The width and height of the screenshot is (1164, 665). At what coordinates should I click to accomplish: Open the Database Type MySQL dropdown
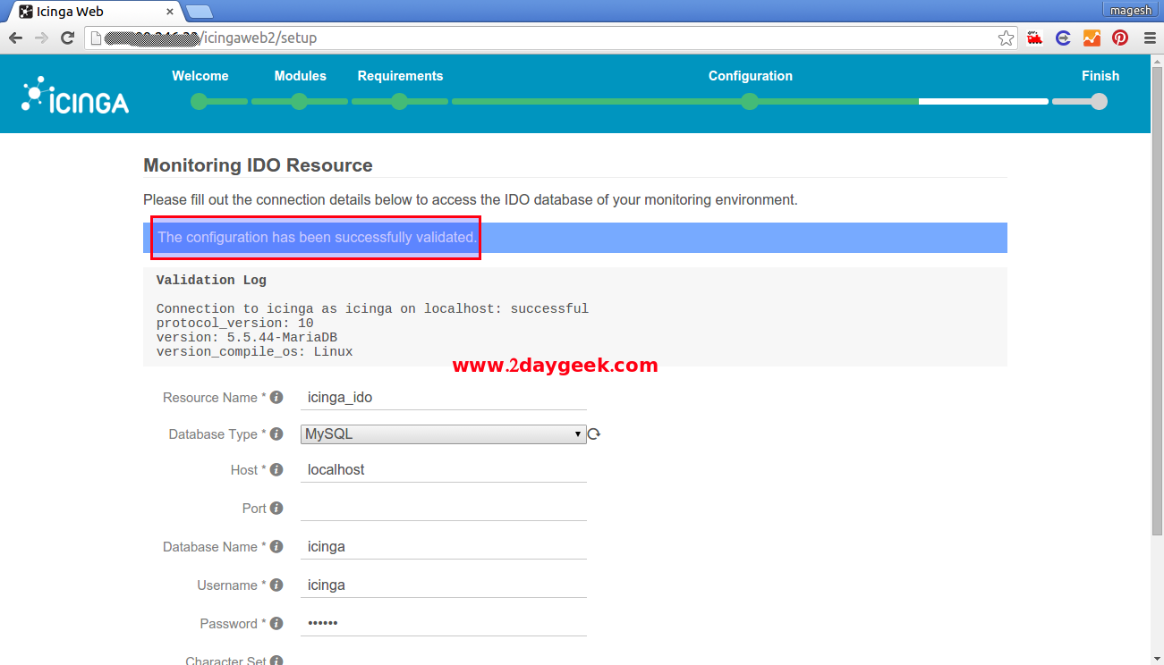pyautogui.click(x=444, y=434)
